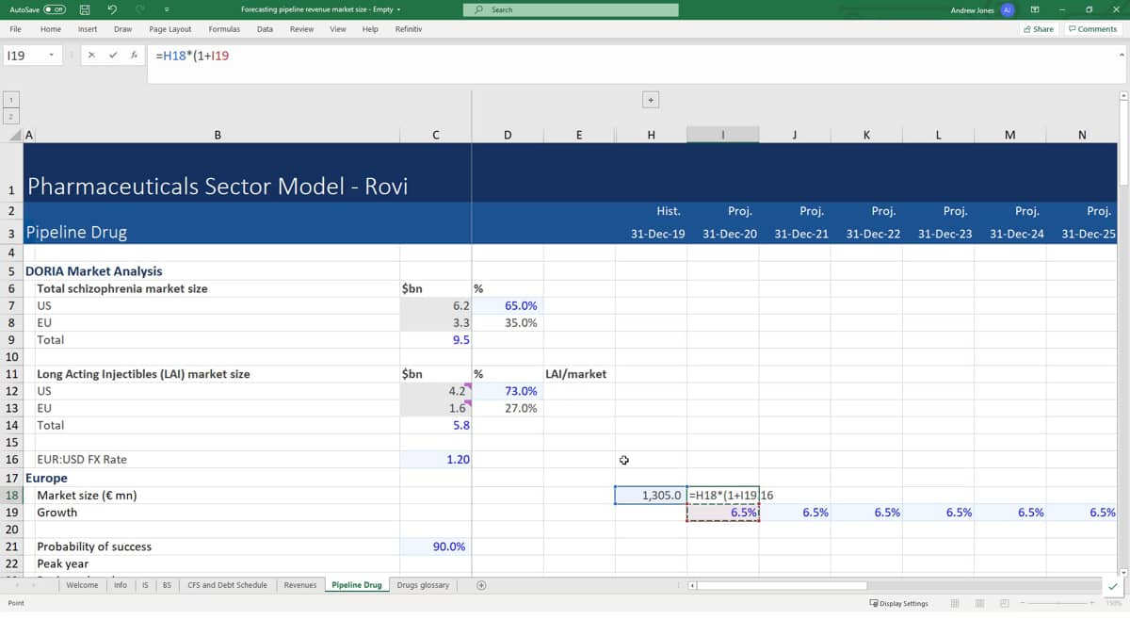Open the Refinitiv ribbon tab
The image size is (1130, 636).
[x=409, y=29]
